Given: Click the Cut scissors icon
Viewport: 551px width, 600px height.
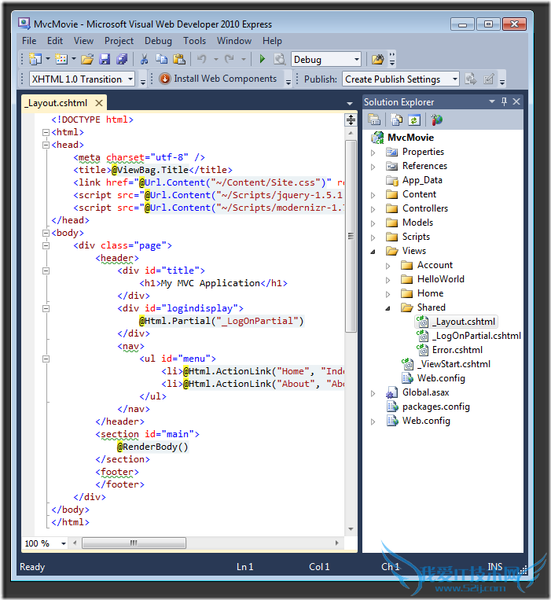Looking at the screenshot, I should coord(144,59).
